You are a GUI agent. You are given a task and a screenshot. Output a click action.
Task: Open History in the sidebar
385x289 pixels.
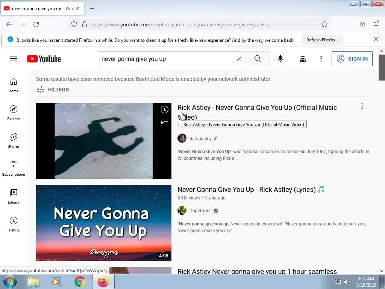click(x=14, y=224)
